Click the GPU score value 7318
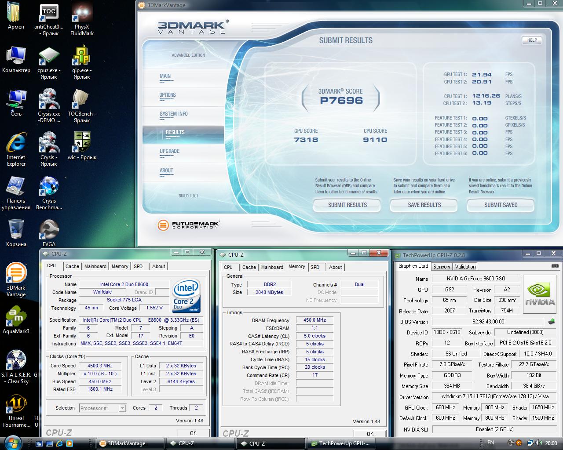 [x=306, y=140]
